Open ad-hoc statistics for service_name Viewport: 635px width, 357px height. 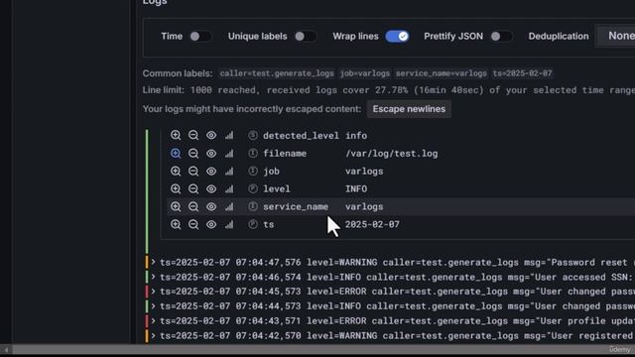(229, 206)
